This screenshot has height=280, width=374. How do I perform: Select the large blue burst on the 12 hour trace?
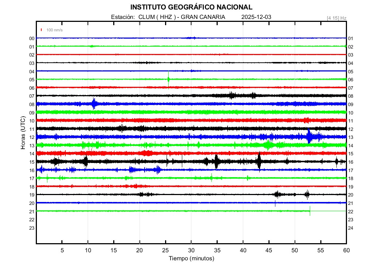(x=309, y=136)
